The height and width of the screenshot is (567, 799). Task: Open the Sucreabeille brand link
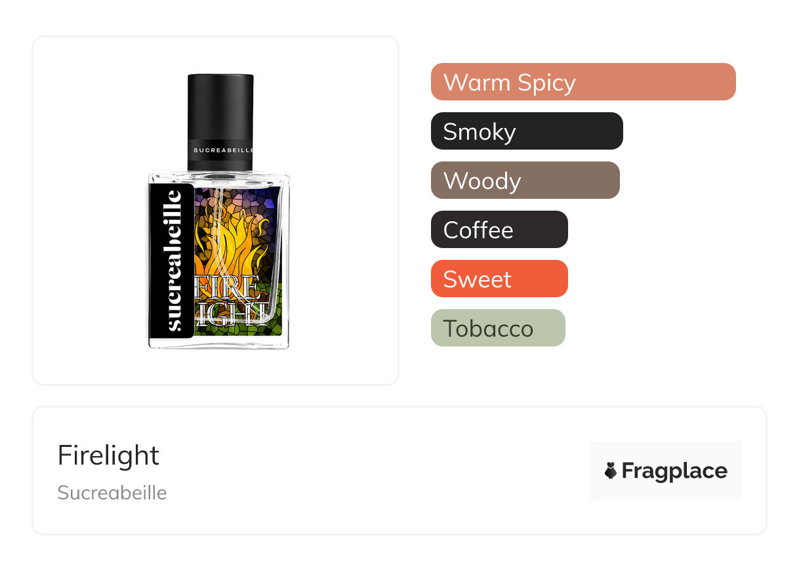pos(112,493)
